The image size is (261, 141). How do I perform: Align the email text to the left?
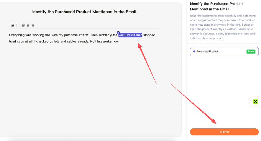[x=23, y=25]
